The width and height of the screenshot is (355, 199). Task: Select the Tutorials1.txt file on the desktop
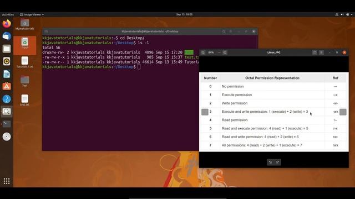[24, 62]
